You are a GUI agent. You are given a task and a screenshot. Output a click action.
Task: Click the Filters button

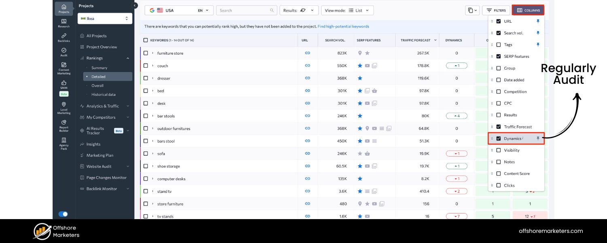[x=496, y=10]
